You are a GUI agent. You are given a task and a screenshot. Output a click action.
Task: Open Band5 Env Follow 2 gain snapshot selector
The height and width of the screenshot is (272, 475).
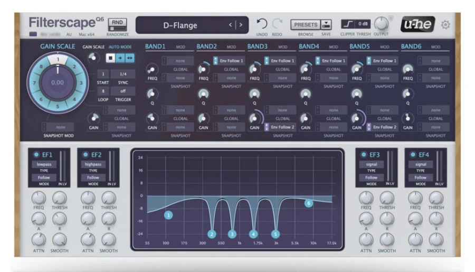(x=382, y=127)
